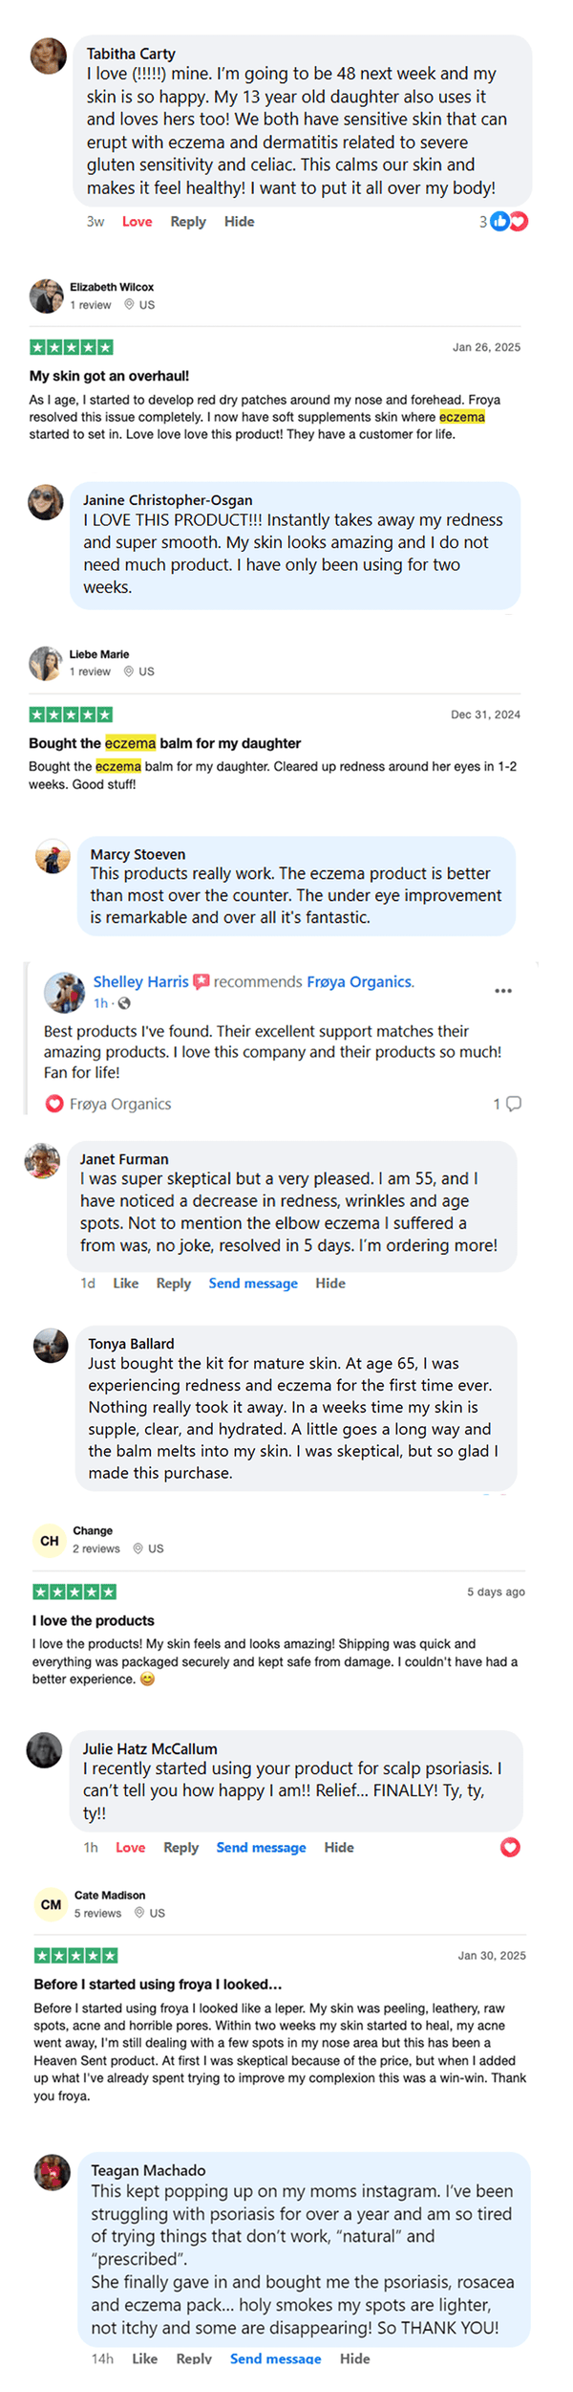The image size is (573, 2392).
Task: Toggle Like on Janet Furman's comment
Action: [x=125, y=1284]
